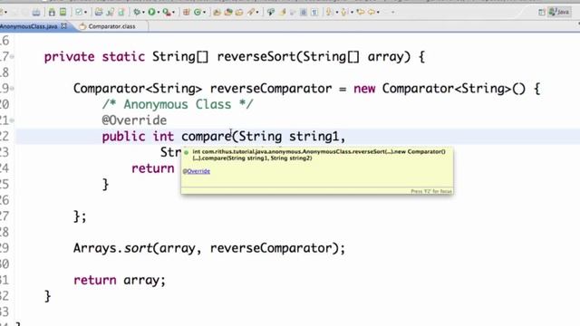Image resolution: width=580 pixels, height=326 pixels.
Task: Switch to the Comparator.class tab
Action: click(111, 26)
